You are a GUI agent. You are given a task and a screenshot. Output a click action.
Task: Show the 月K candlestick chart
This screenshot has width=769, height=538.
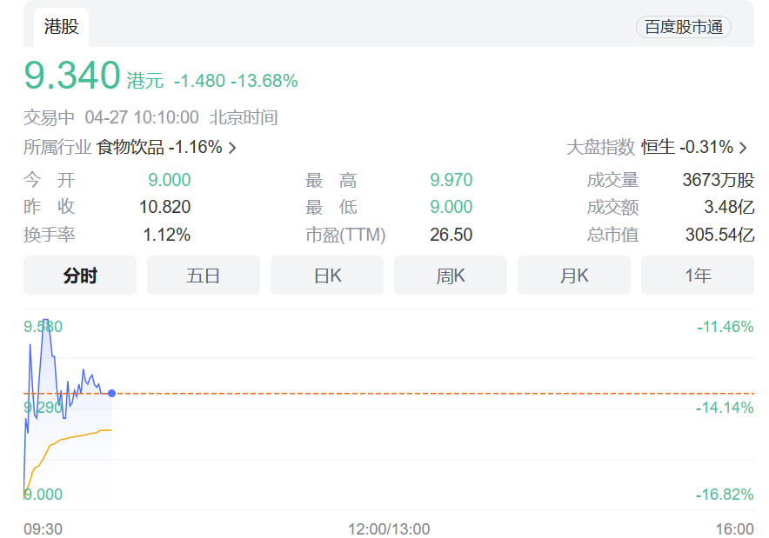coord(574,276)
